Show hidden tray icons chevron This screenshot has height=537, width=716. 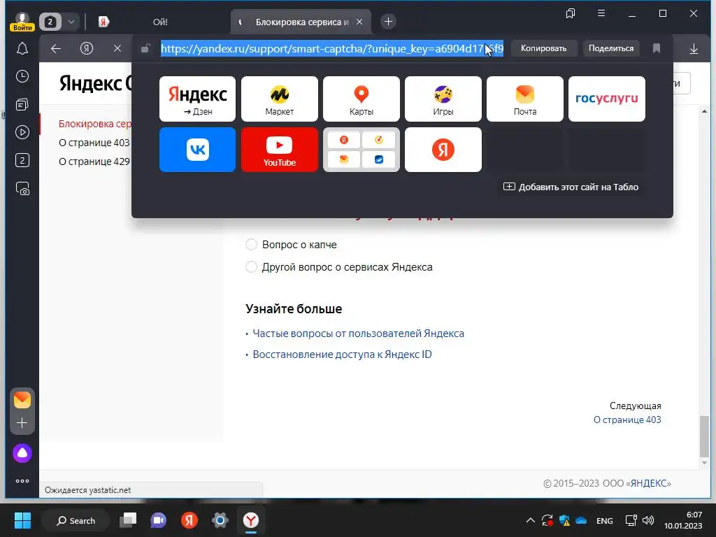pos(530,520)
